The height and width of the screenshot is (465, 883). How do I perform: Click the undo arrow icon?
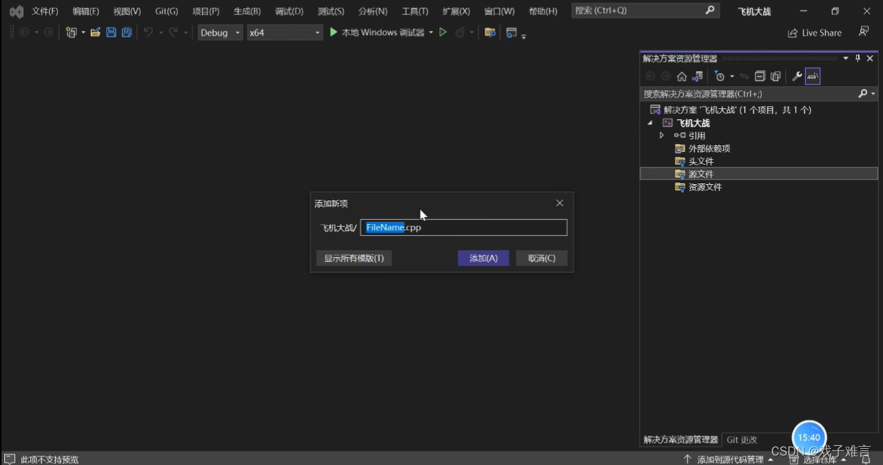coord(148,33)
